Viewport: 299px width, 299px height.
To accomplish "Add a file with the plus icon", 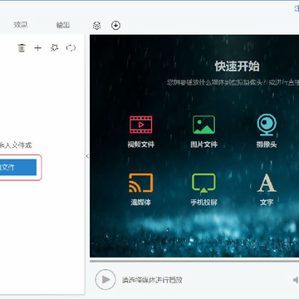I will [x=37, y=48].
